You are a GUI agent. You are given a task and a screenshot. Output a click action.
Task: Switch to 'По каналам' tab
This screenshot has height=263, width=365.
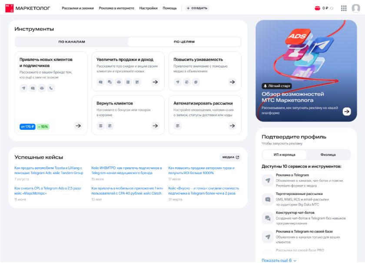click(72, 42)
